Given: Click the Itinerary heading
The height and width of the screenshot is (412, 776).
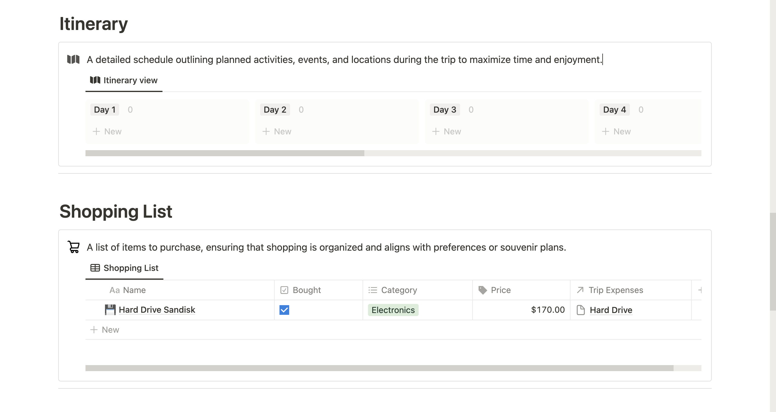Looking at the screenshot, I should (94, 24).
